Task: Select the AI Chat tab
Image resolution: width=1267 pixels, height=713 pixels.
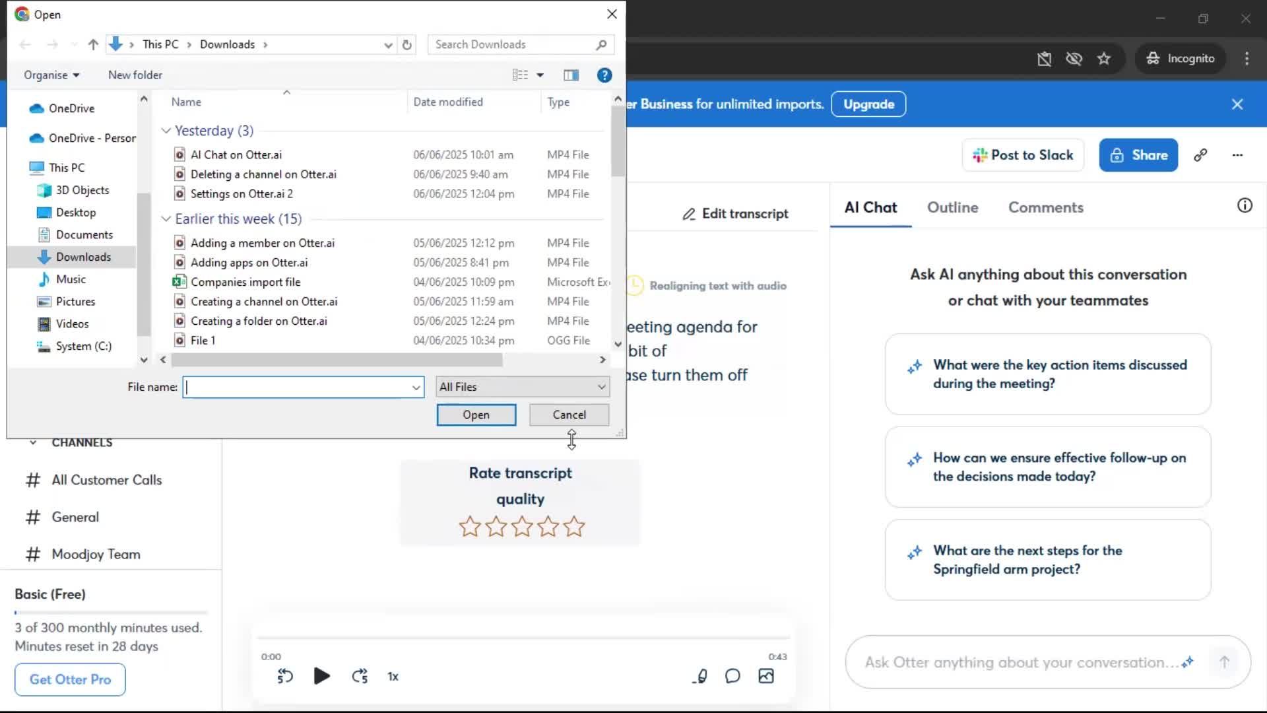Action: coord(870,207)
